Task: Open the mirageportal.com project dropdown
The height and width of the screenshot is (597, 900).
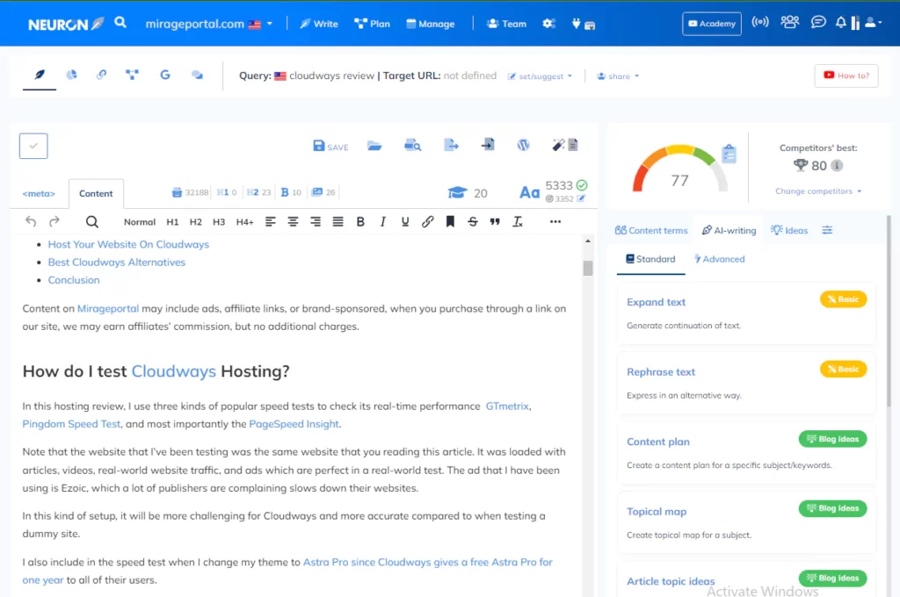Action: click(209, 24)
